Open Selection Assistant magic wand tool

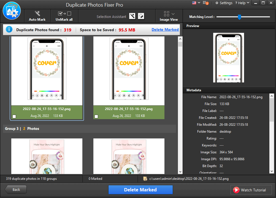point(132,16)
